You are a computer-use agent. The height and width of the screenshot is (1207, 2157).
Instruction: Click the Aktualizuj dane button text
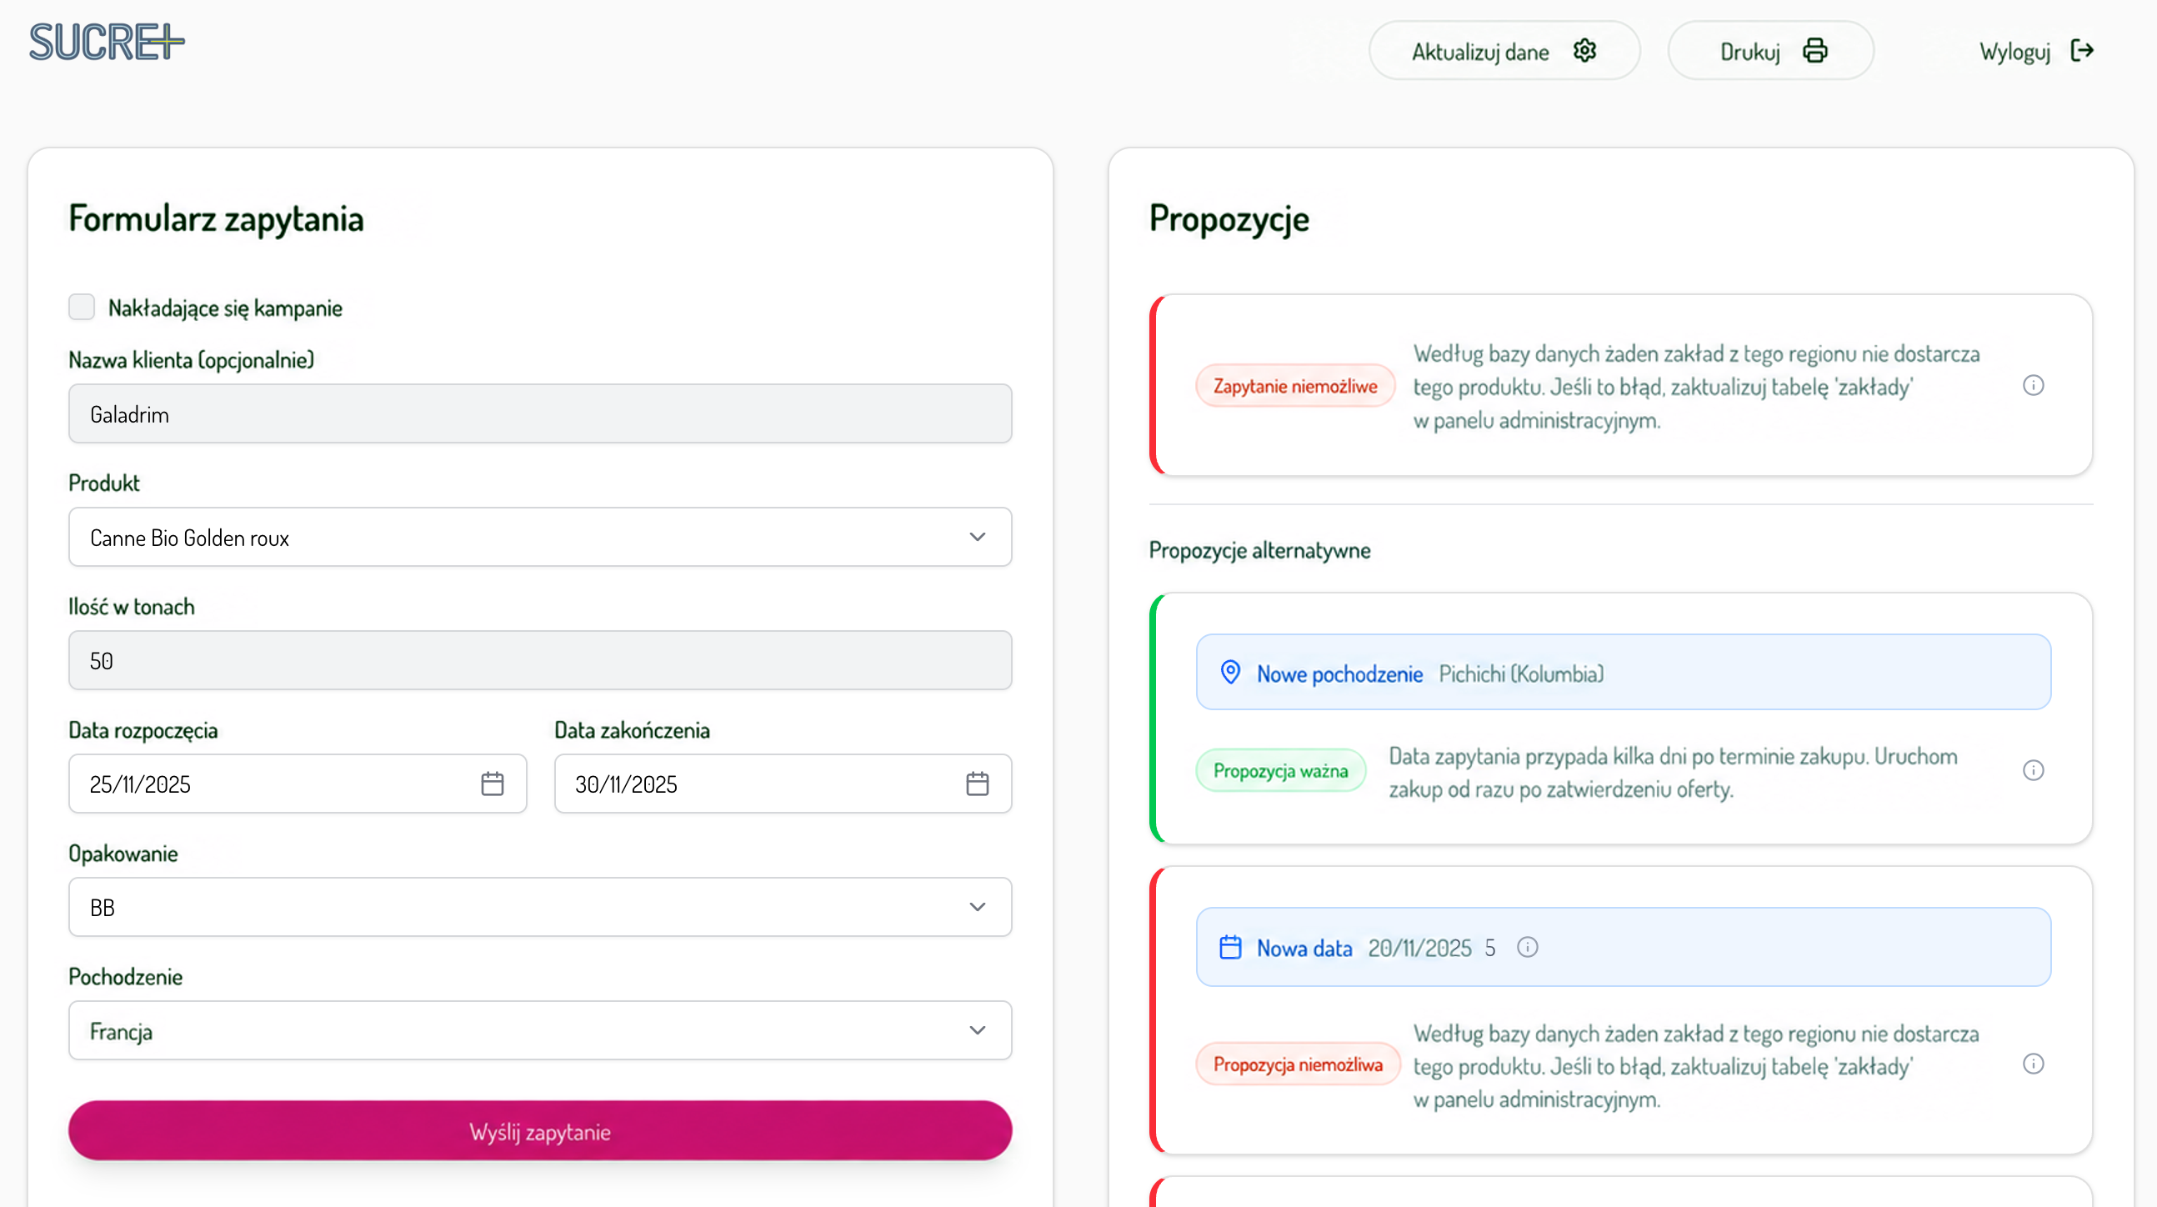1479,52
